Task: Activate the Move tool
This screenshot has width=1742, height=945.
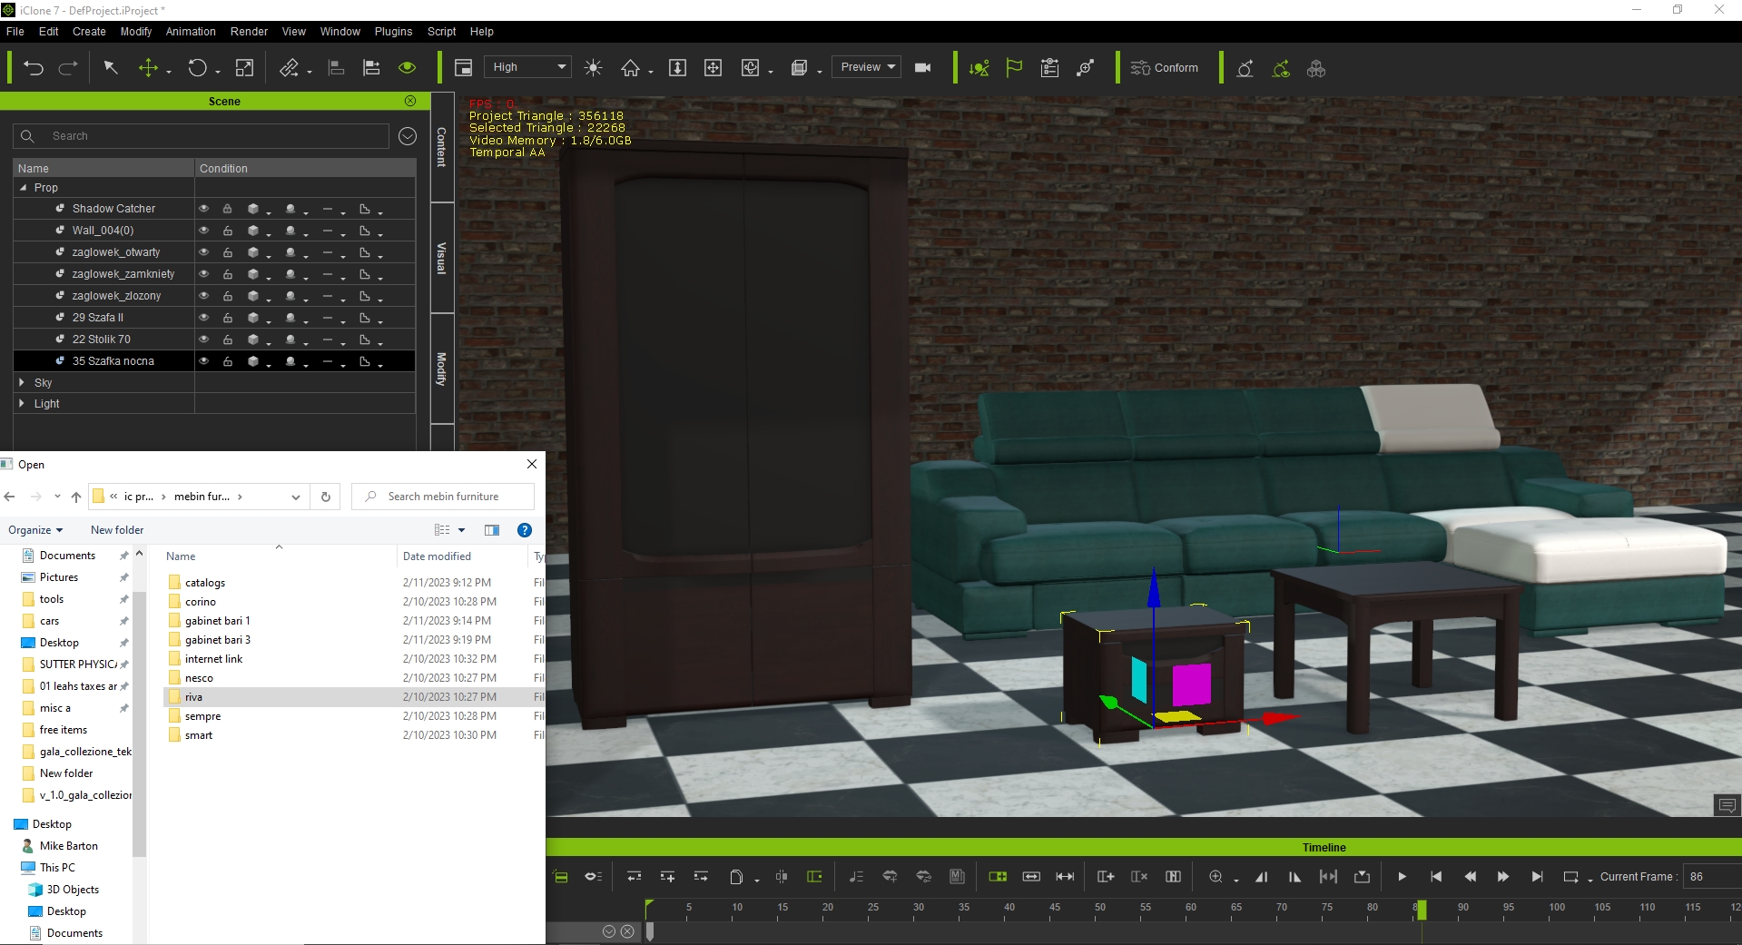Action: click(148, 68)
